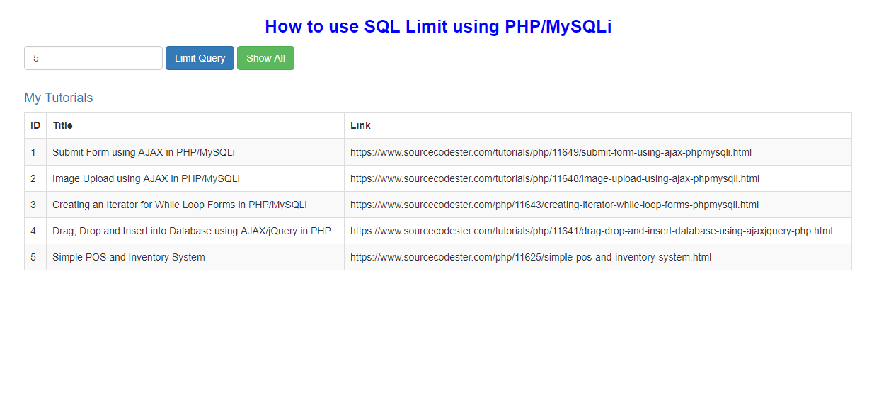Select the My Tutorials heading
The height and width of the screenshot is (412, 879).
(58, 98)
